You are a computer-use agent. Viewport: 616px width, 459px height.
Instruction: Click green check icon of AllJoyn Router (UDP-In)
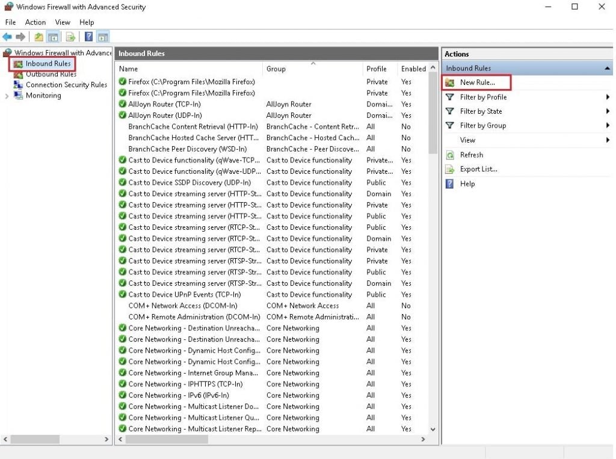122,115
